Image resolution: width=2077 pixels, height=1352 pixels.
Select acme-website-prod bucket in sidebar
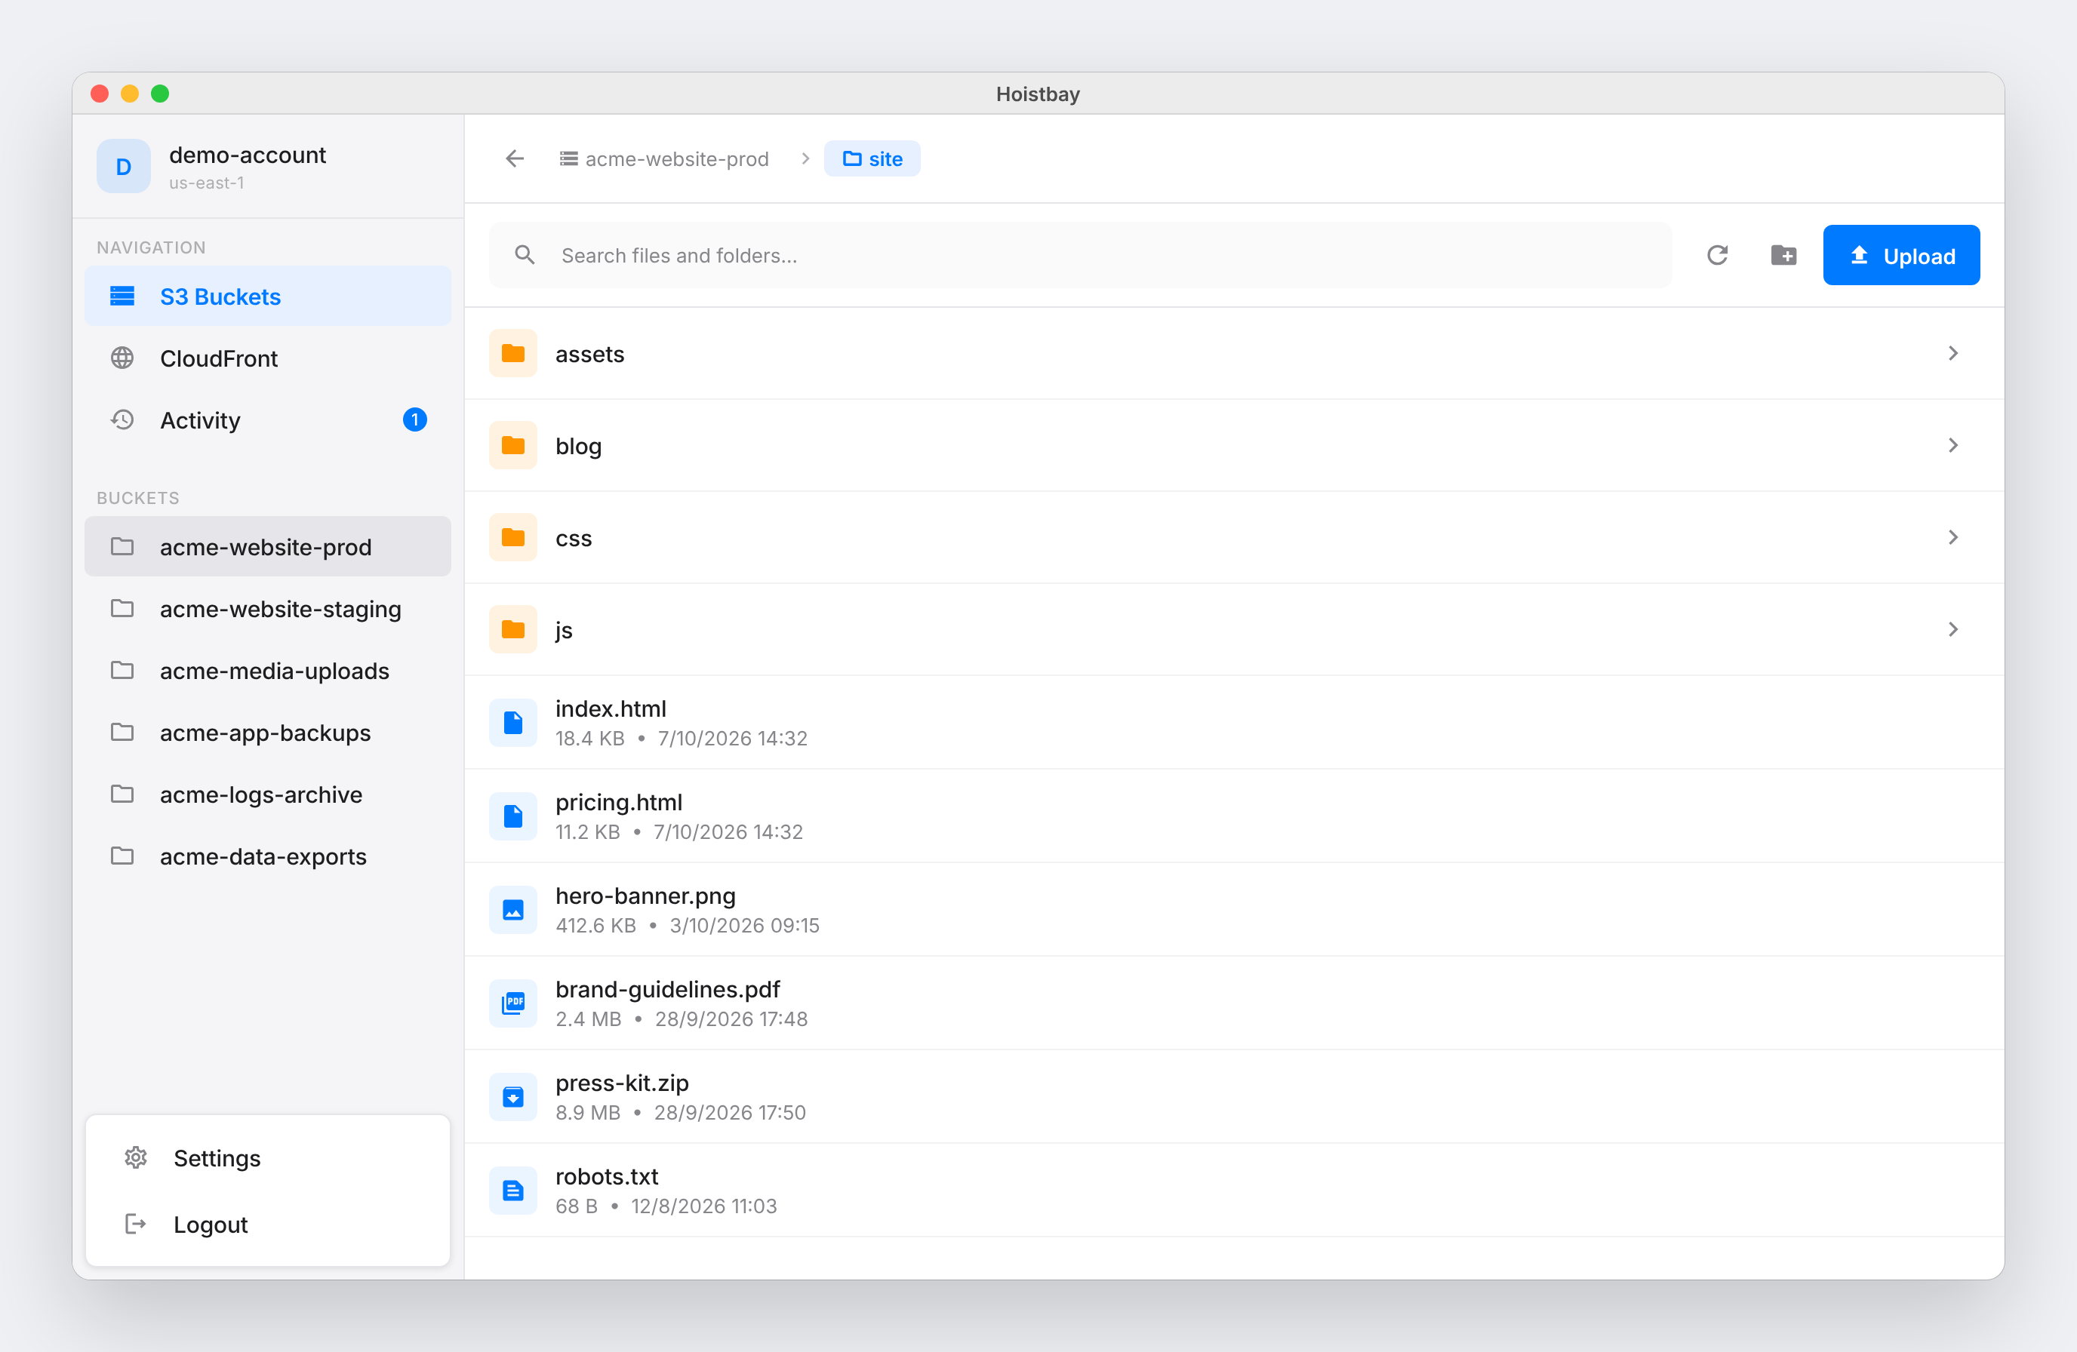268,547
